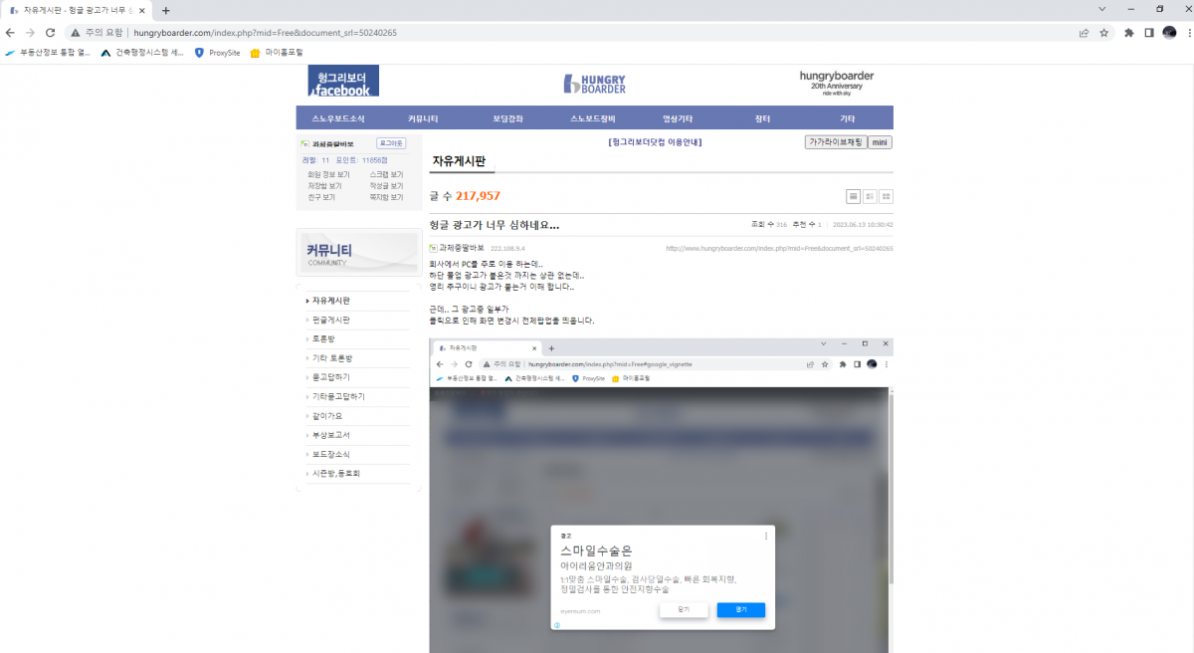The width and height of the screenshot is (1194, 653).
Task: Open the 커뮤니티 menu in navigation bar
Action: pyautogui.click(x=423, y=118)
